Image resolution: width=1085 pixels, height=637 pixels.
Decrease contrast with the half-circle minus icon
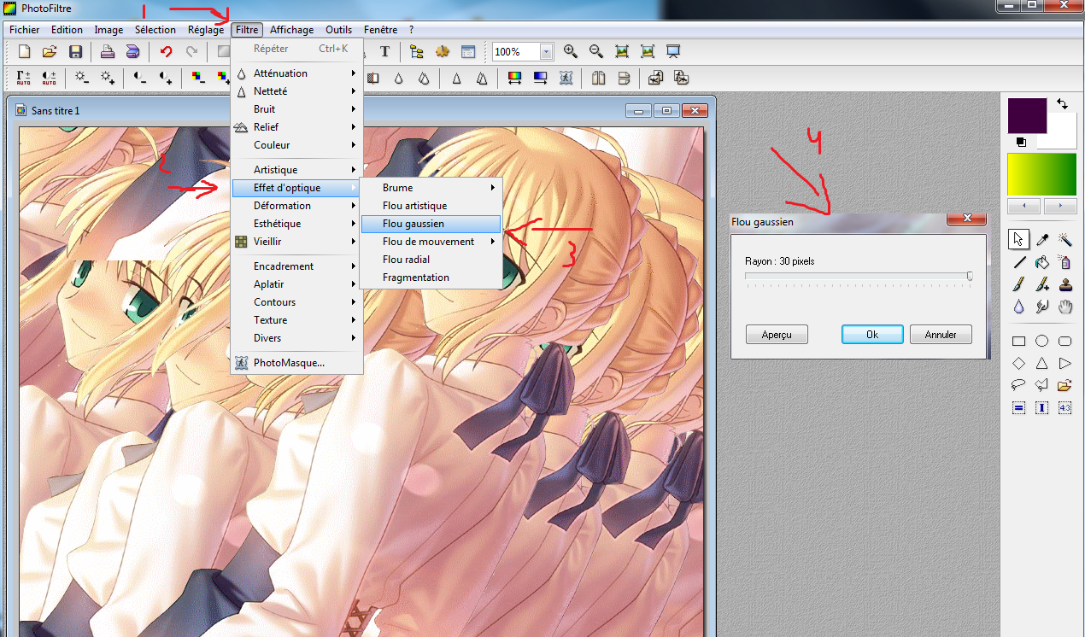pos(140,78)
